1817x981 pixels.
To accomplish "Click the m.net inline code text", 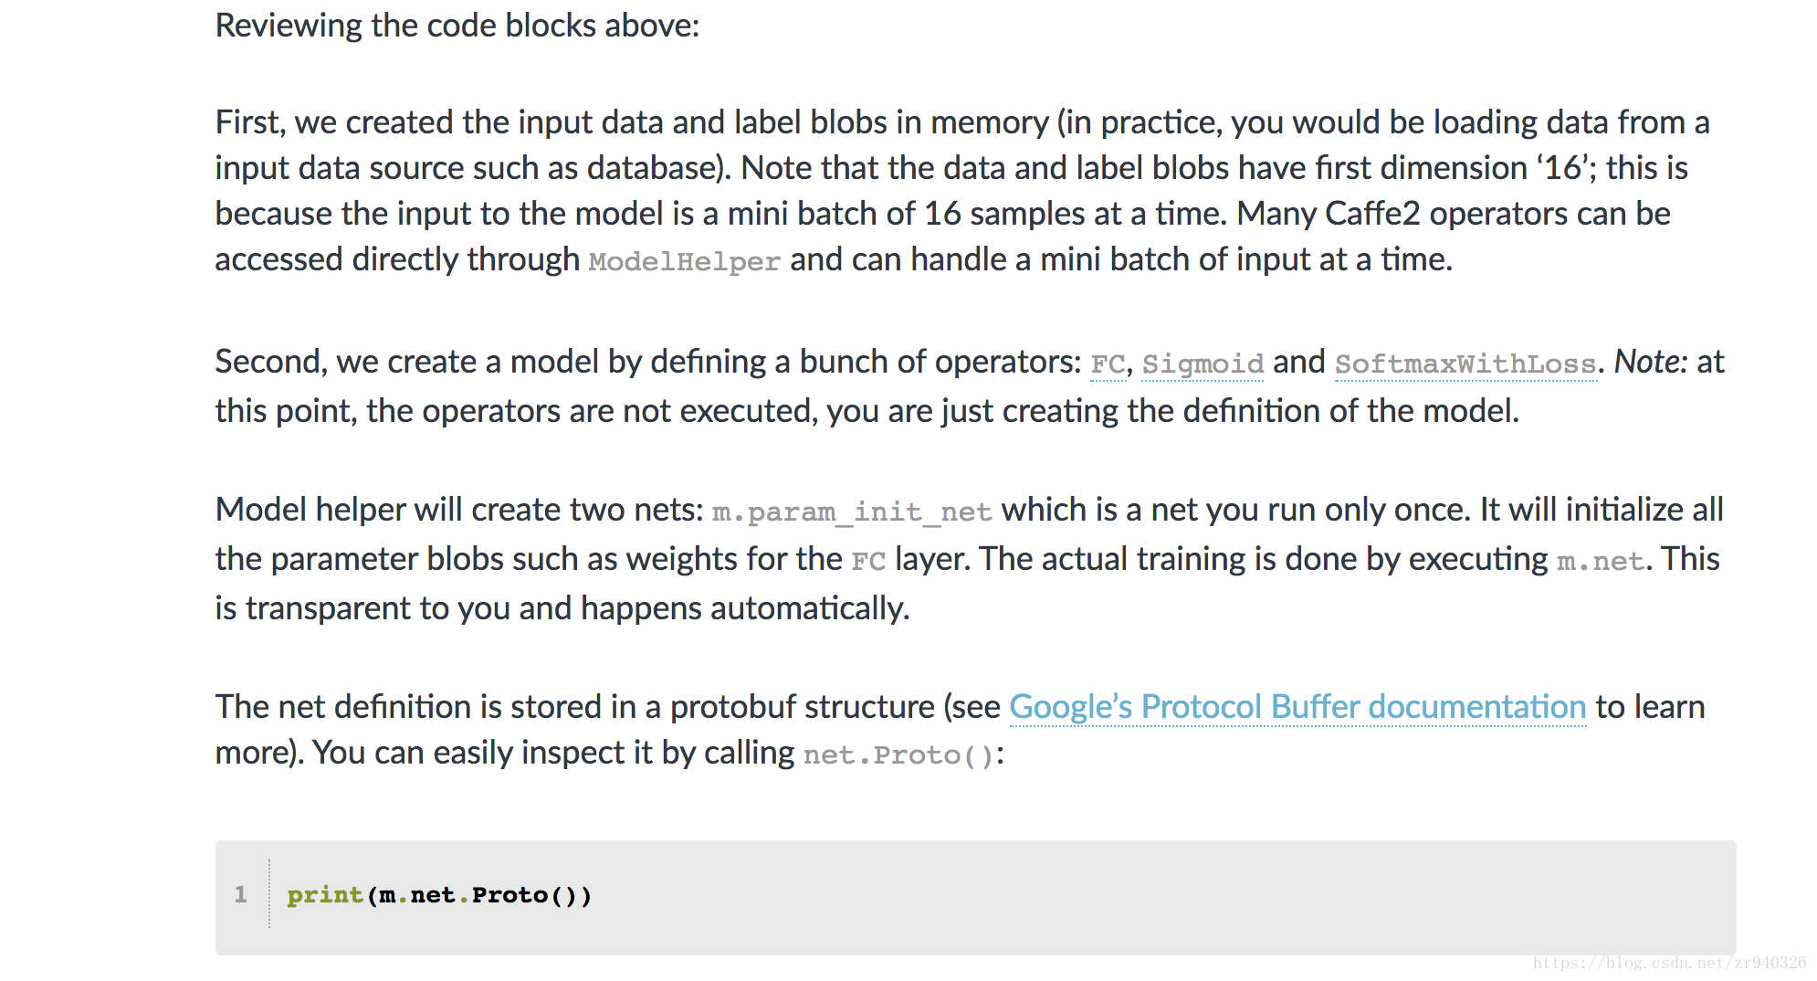I will click(1601, 560).
